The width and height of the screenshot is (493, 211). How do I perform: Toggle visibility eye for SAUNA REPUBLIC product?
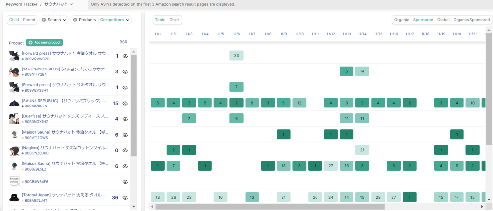[125, 103]
